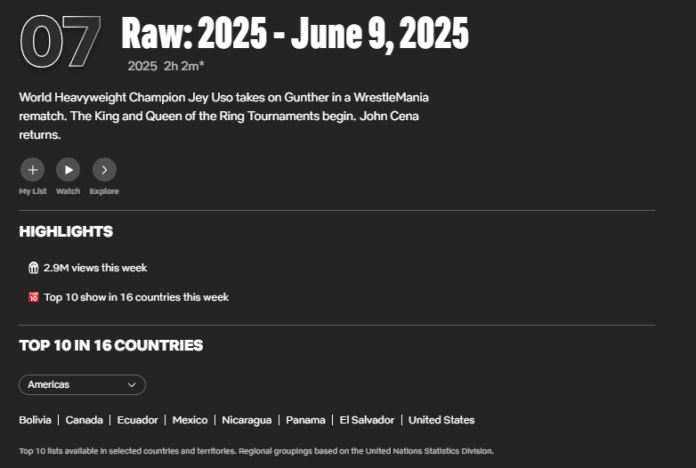The image size is (696, 468).
Task: Select Bolivia country link
Action: [x=36, y=420]
